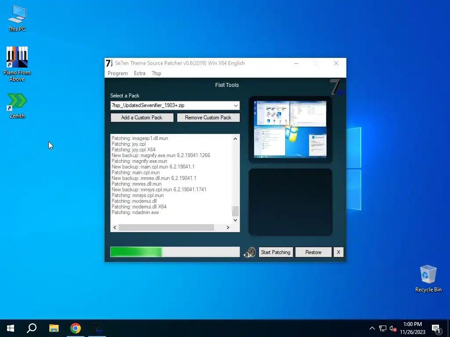The width and height of the screenshot is (450, 337).
Task: Click the Restore button
Action: 313,252
